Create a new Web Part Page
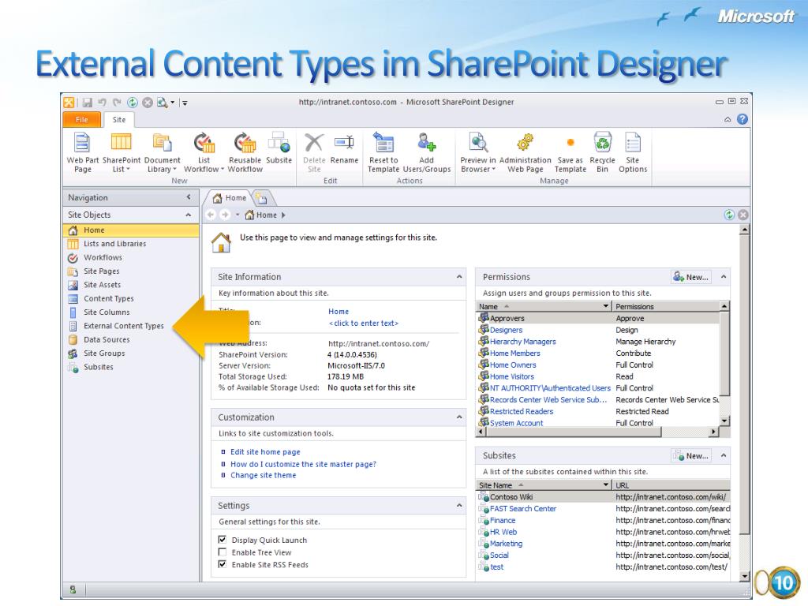This screenshot has width=808, height=606. (82, 152)
